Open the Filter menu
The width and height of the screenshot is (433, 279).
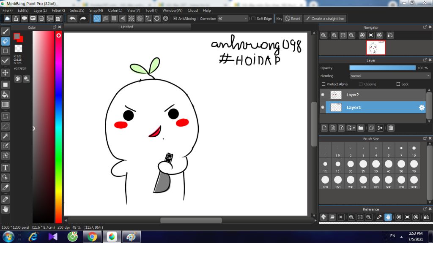(x=58, y=10)
